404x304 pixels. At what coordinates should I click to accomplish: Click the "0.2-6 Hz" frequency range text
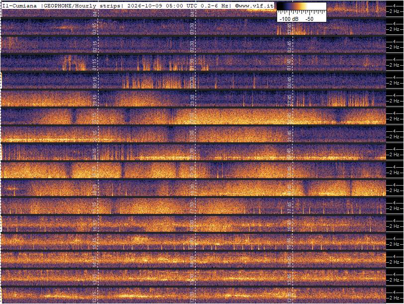coord(214,5)
